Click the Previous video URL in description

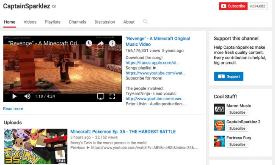(x=145, y=148)
